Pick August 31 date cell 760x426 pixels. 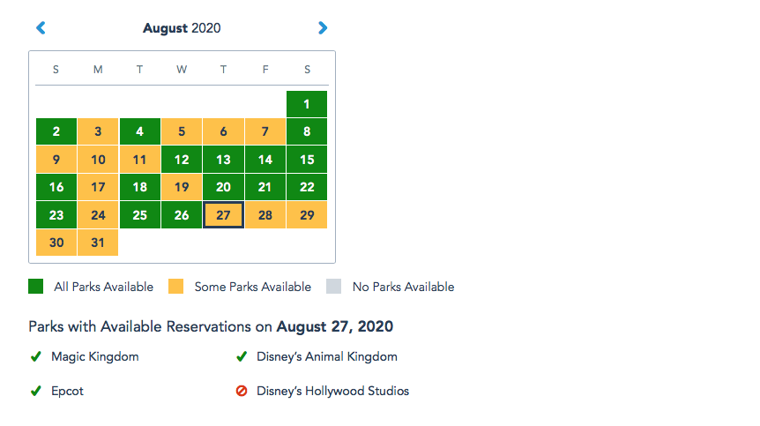[98, 243]
